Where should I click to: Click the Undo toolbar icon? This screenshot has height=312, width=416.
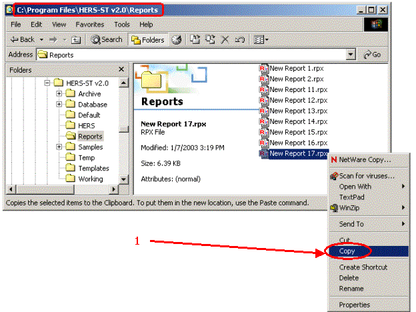click(x=240, y=40)
